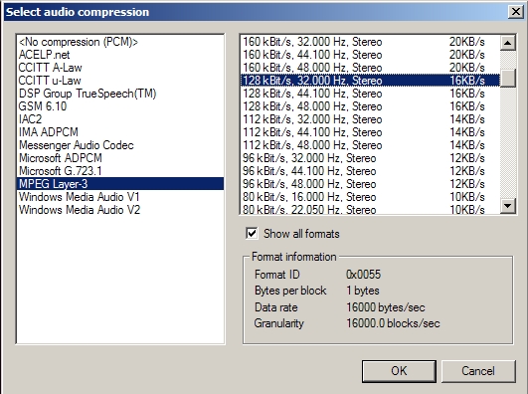Viewport: 528px width, 394px height.
Task: Close the Select audio compression dialog
Action: click(x=515, y=12)
